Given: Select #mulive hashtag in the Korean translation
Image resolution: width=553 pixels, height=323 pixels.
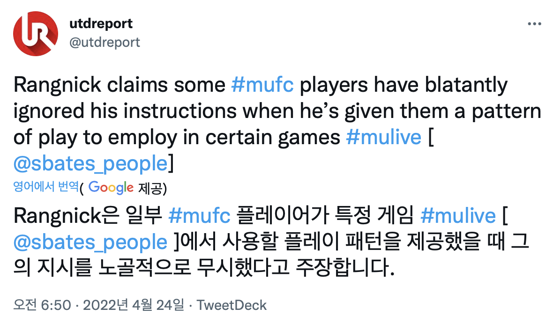Looking at the screenshot, I should tap(458, 216).
